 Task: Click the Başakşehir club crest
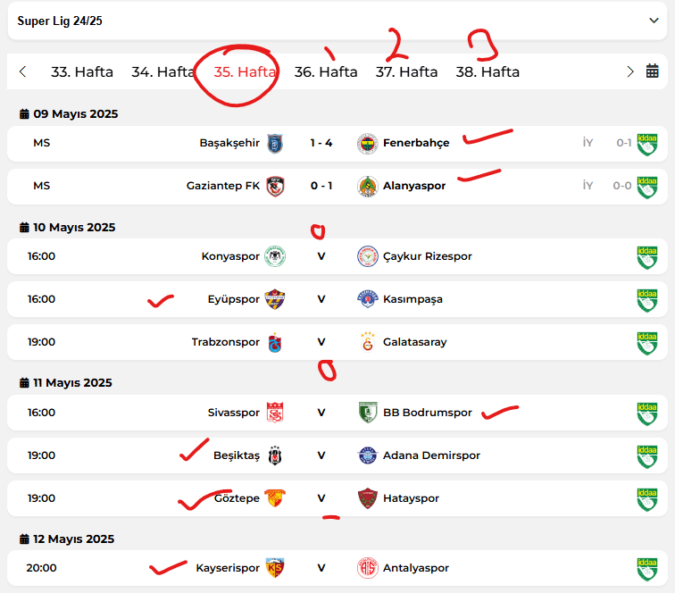click(x=275, y=143)
